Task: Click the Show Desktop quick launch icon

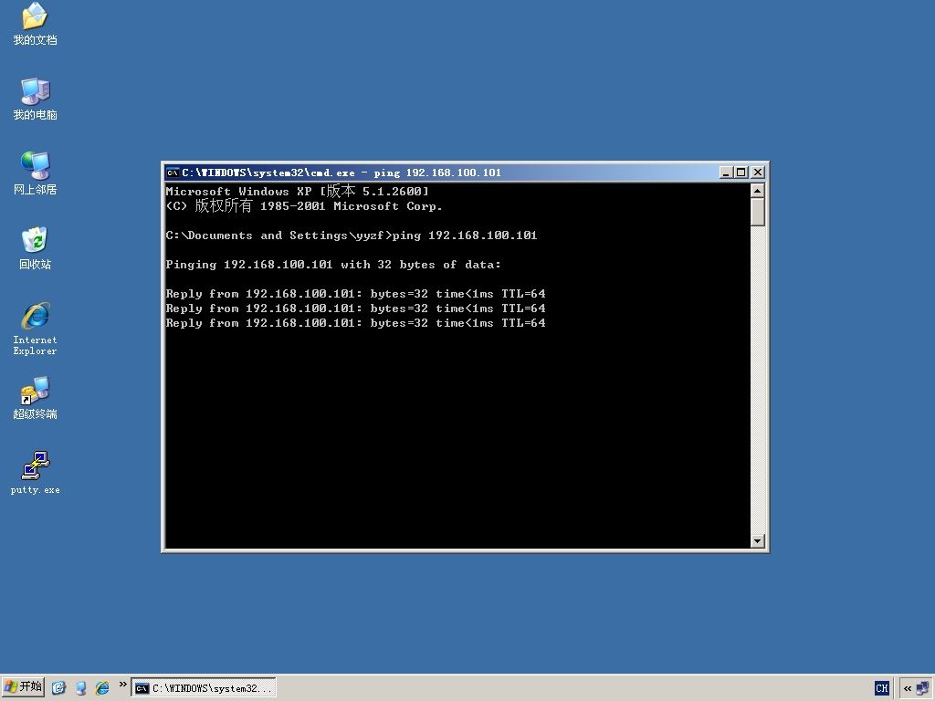Action: 80,688
